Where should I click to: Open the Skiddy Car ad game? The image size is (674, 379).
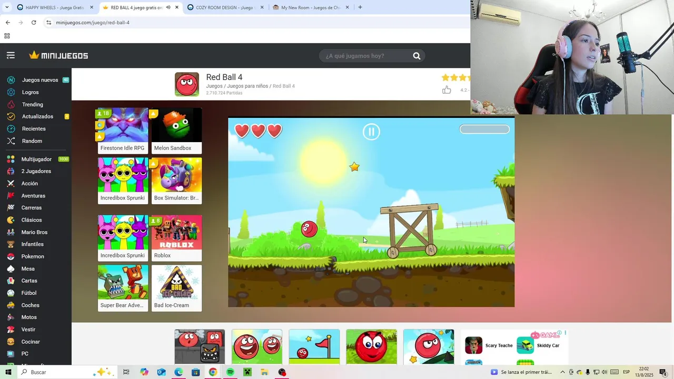click(x=538, y=345)
